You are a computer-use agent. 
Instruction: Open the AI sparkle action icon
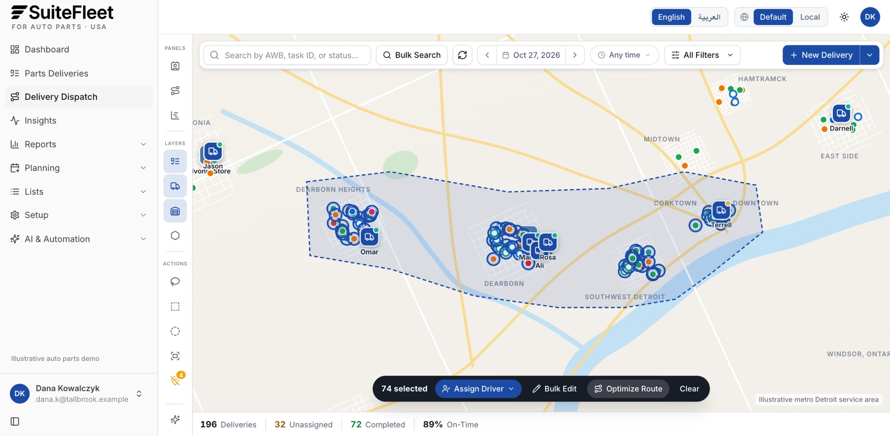click(175, 420)
